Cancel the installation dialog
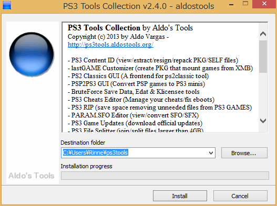The image size is (277, 206). tap(240, 196)
